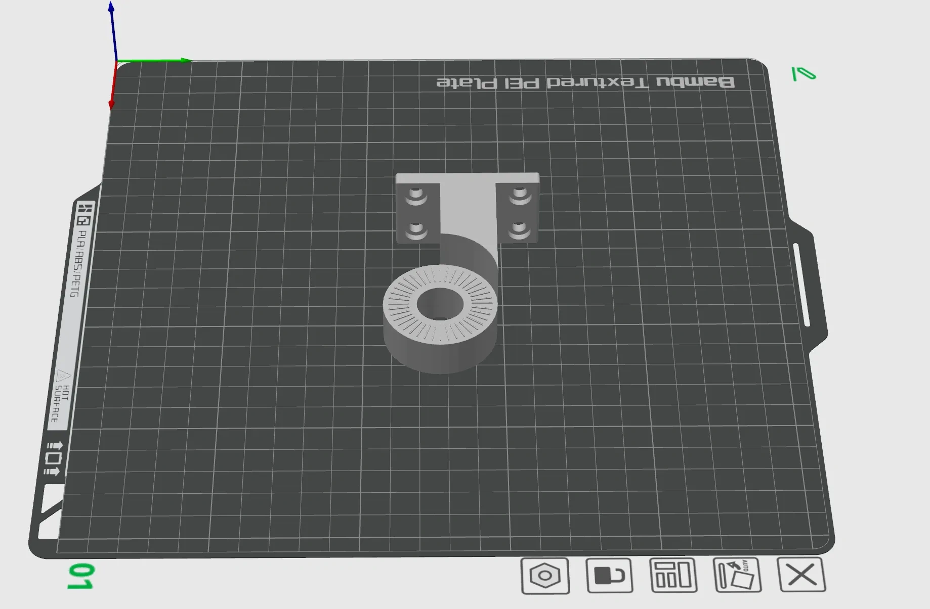The image size is (930, 609).
Task: Edit the plate name with the green pencil icon
Action: click(x=804, y=74)
